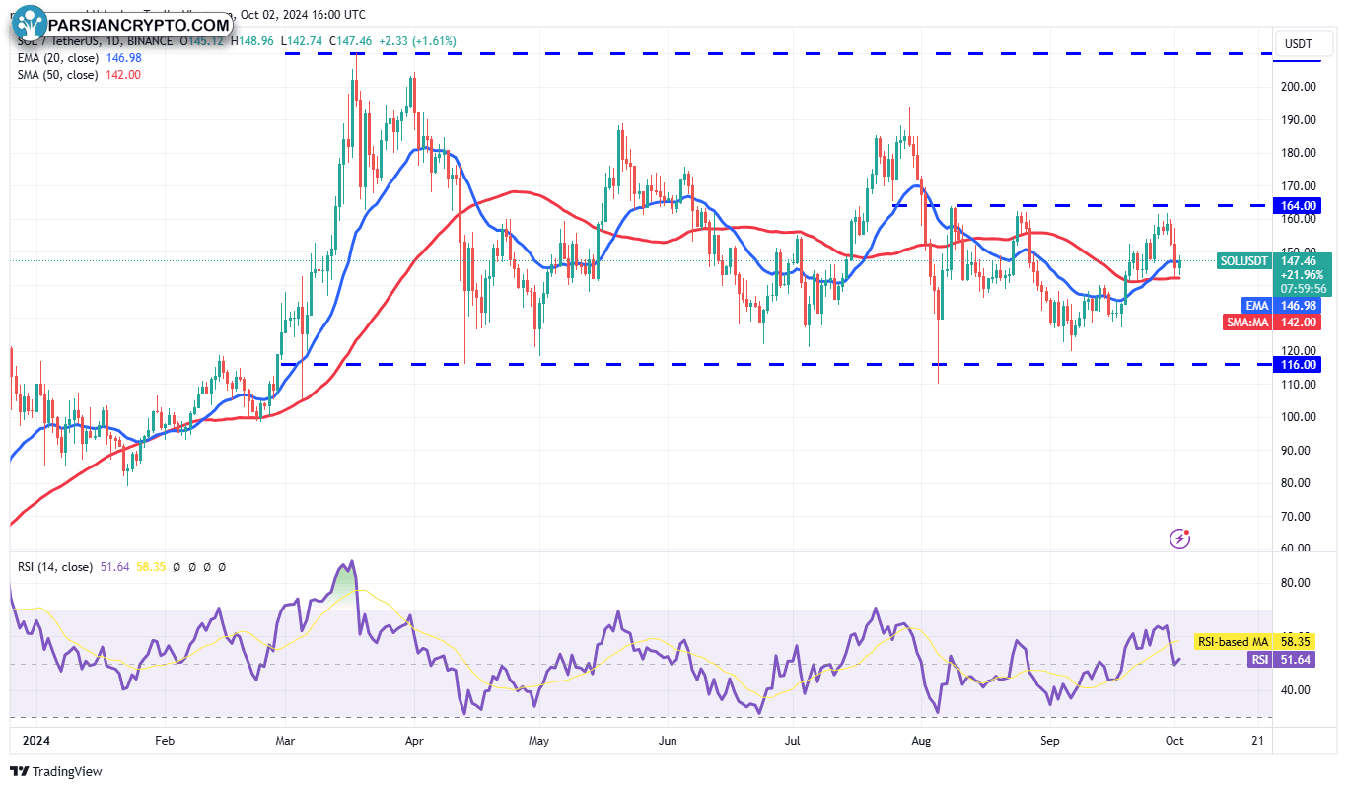Select the RSI (14, close) indicator legend
This screenshot has width=1347, height=789.
tap(56, 567)
